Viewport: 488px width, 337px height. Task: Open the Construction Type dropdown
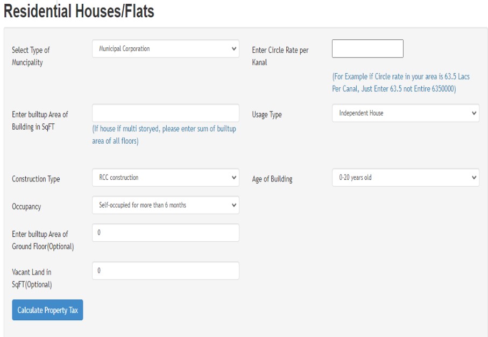pyautogui.click(x=165, y=178)
